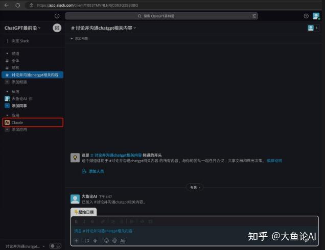The width and height of the screenshot is (325, 250).
Task: Click the search bar labeled ChatGPT最前沿
Action: point(161,16)
